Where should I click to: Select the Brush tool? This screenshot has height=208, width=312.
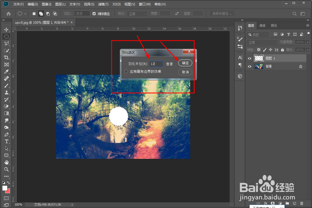pos(6,86)
